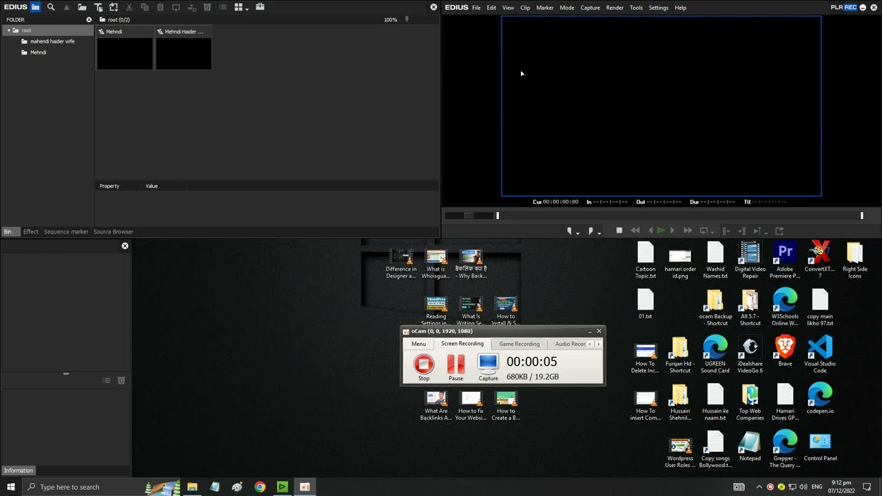Open the Information tab
Image resolution: width=882 pixels, height=496 pixels.
pyautogui.click(x=19, y=471)
